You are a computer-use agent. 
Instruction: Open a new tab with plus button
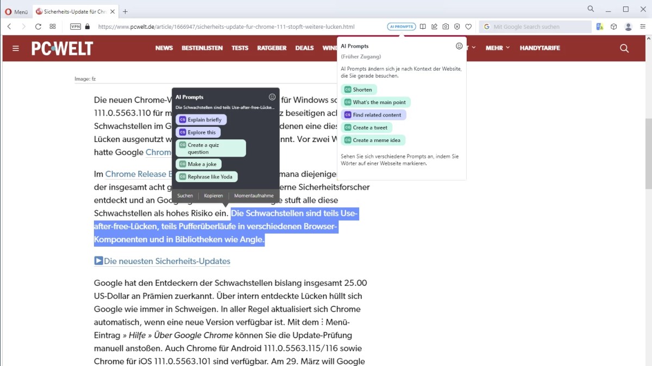[125, 11]
